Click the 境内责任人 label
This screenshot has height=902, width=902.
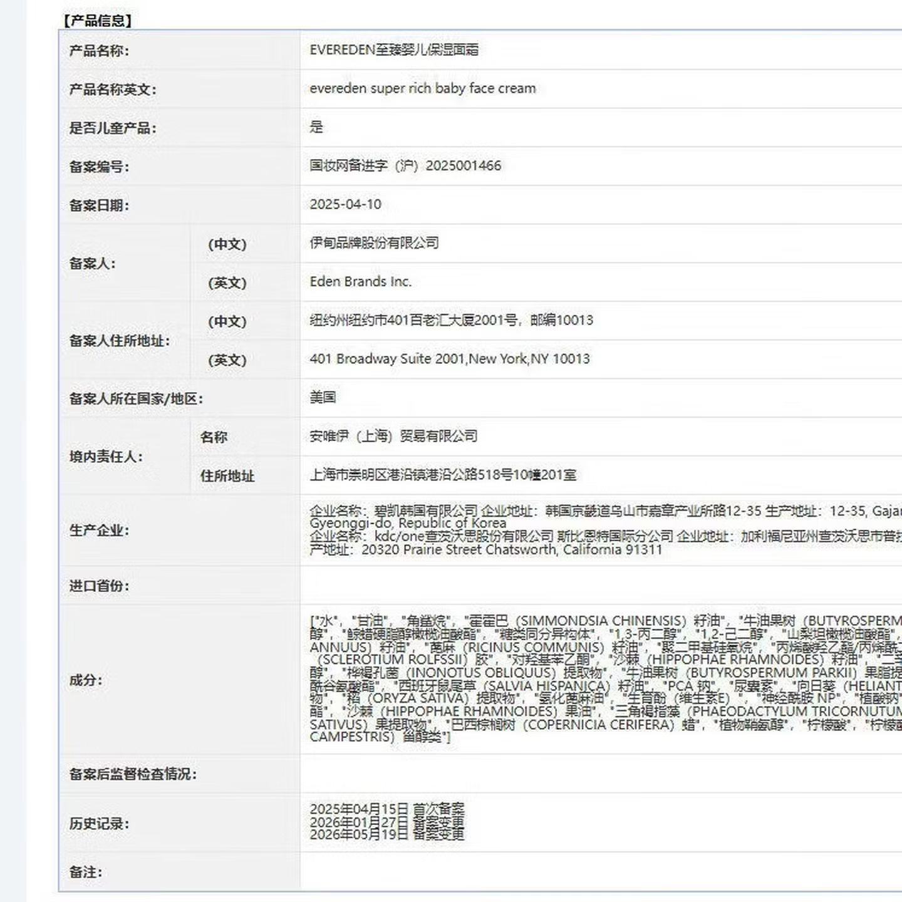pyautogui.click(x=106, y=457)
